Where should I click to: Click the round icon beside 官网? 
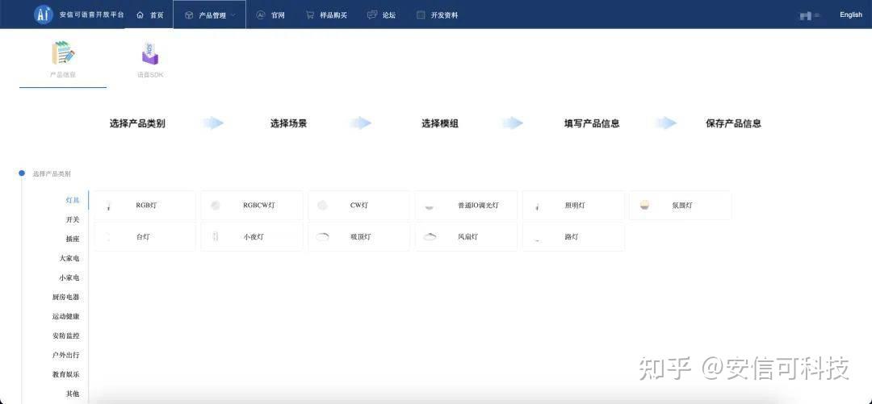260,15
